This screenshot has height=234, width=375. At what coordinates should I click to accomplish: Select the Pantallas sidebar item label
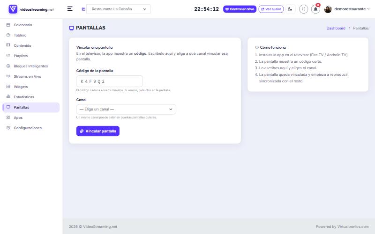(x=22, y=107)
